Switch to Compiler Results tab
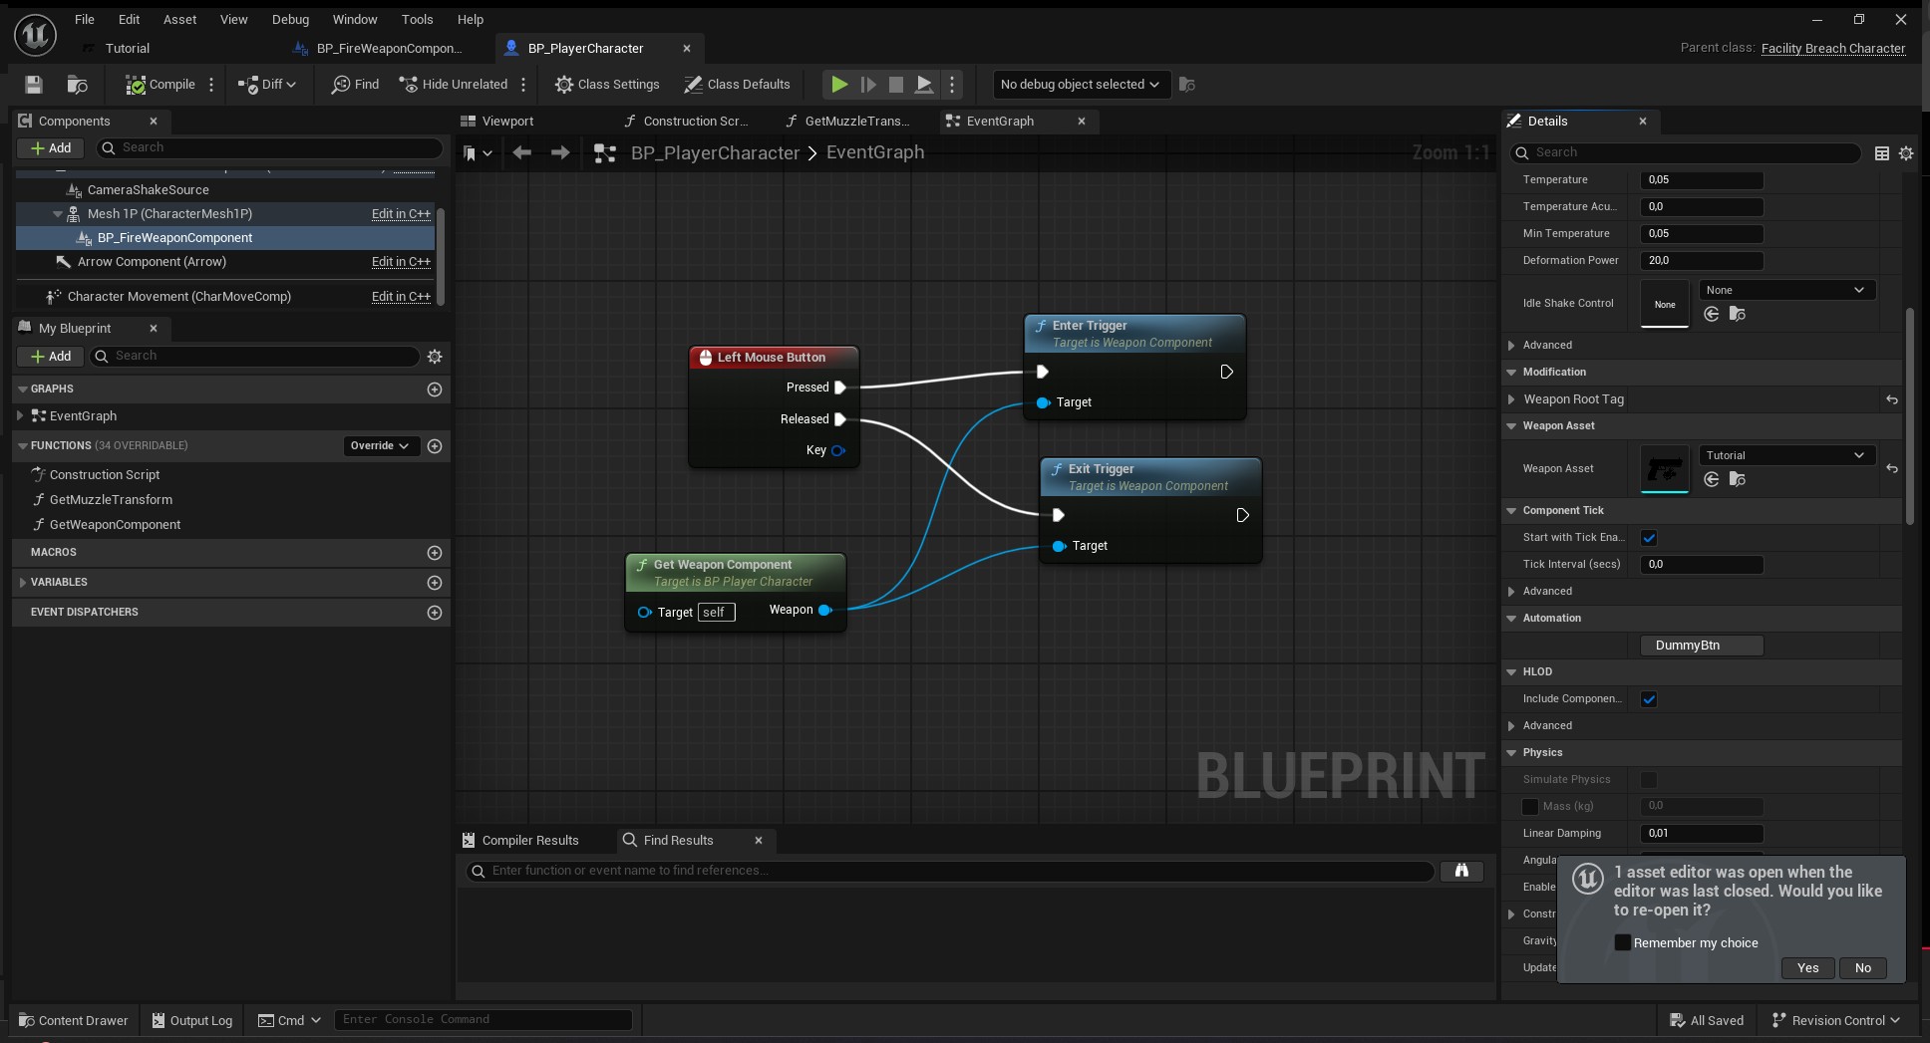1930x1043 pixels. (520, 841)
